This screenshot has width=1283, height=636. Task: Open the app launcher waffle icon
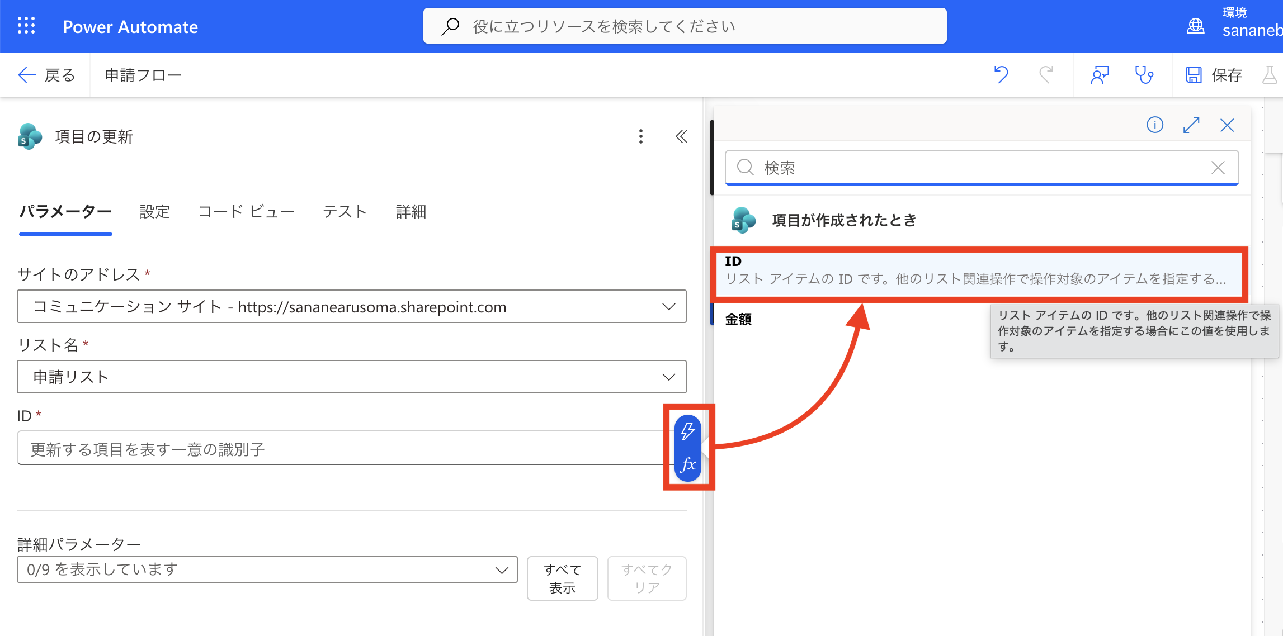click(26, 26)
